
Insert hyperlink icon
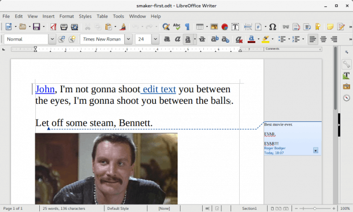coord(286,27)
